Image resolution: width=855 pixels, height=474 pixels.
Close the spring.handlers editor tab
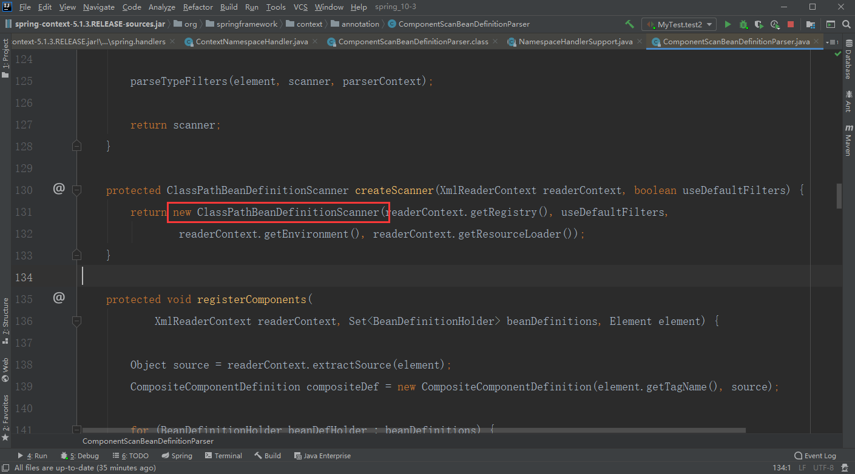pos(172,42)
